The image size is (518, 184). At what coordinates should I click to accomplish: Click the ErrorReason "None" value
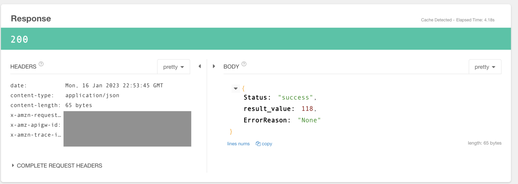[x=309, y=120]
